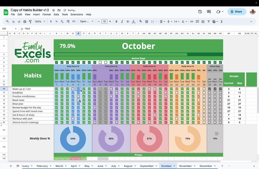Open the text color picker
The width and height of the screenshot is (259, 169).
click(133, 21)
